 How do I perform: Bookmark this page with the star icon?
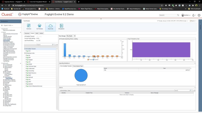[x=162, y=6]
